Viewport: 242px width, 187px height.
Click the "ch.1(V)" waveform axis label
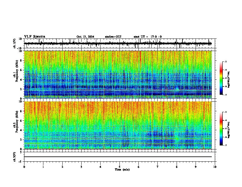coord(15,43)
